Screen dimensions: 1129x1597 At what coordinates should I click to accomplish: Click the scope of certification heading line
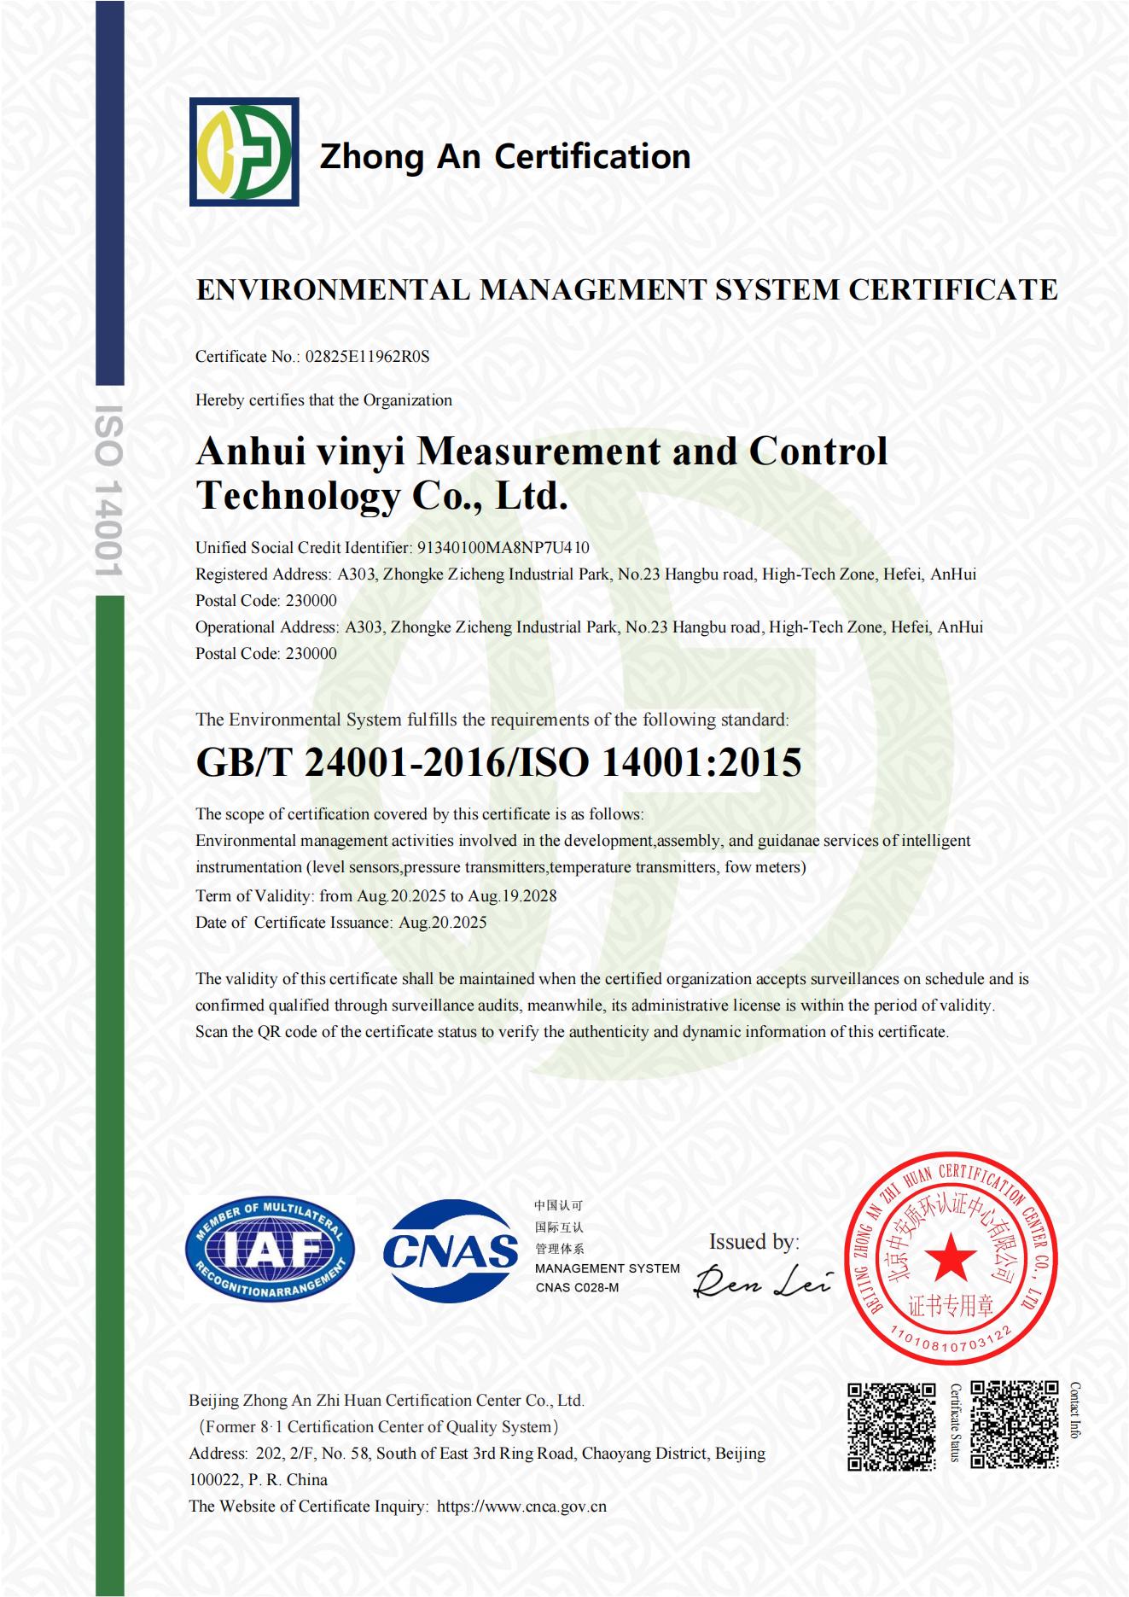[x=420, y=813]
